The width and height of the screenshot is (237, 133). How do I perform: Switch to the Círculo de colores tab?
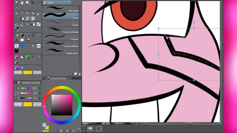(57, 78)
